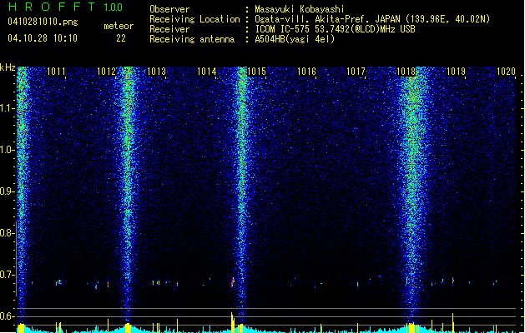525x333 pixels.
Task: Click the 1014 time axis marker
Action: pos(207,72)
